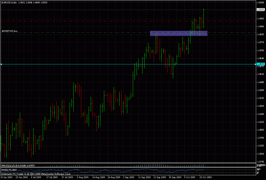The width and height of the screenshot is (266, 180).
Task: Click the left handle of cyan line
Action: (1, 64)
